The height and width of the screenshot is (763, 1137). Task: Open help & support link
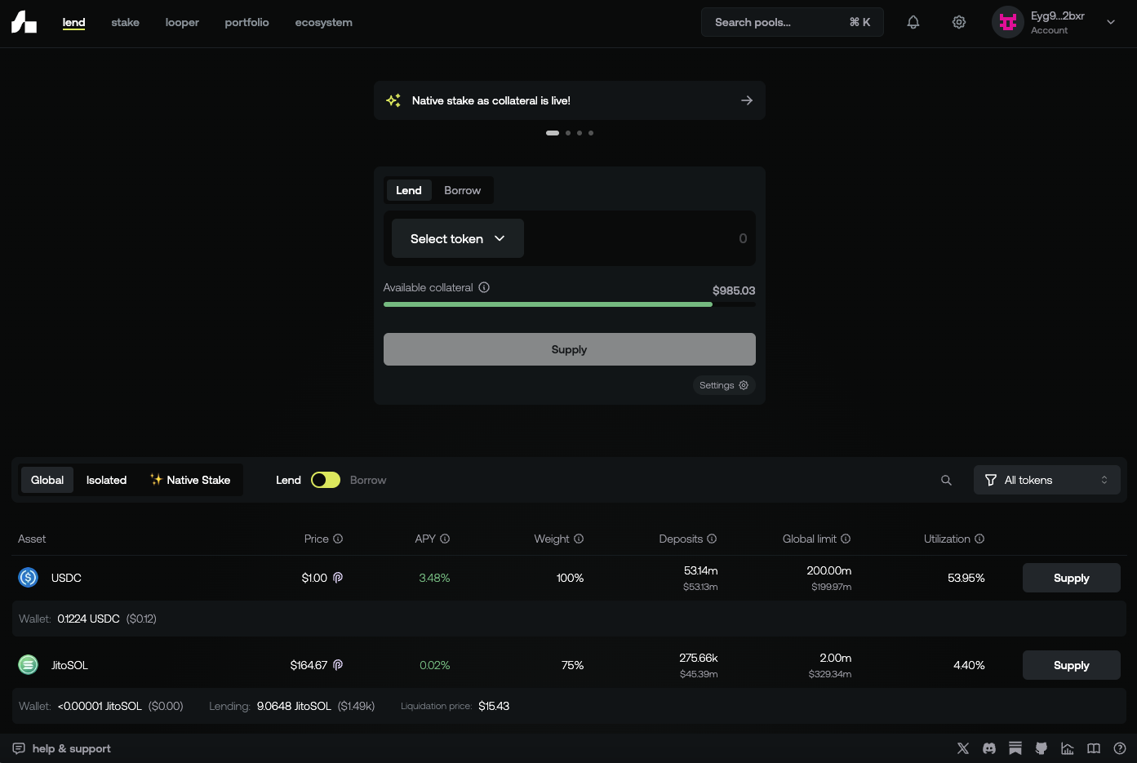62,748
